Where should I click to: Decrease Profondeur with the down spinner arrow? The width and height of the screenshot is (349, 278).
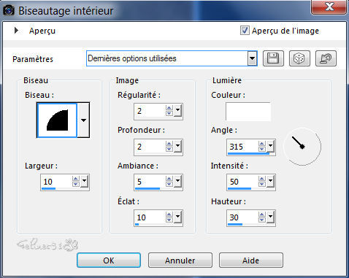coord(169,149)
